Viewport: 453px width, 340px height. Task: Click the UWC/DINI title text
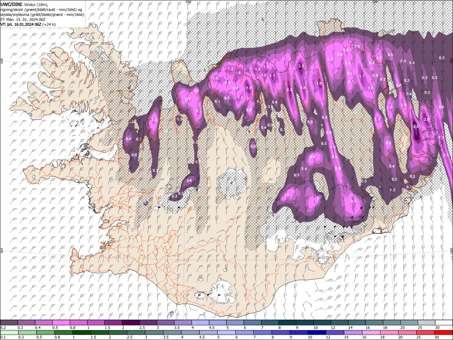point(12,4)
